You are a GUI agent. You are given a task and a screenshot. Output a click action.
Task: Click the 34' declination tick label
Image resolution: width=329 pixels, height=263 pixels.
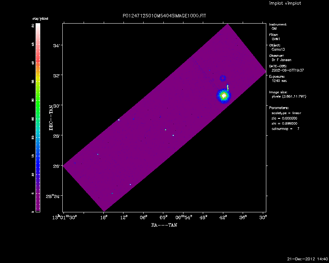[x=56, y=46]
